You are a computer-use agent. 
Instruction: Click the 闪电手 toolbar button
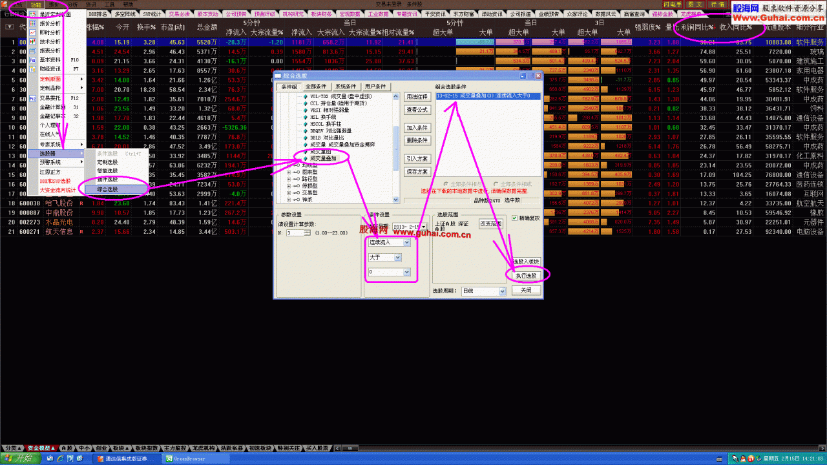point(673,5)
